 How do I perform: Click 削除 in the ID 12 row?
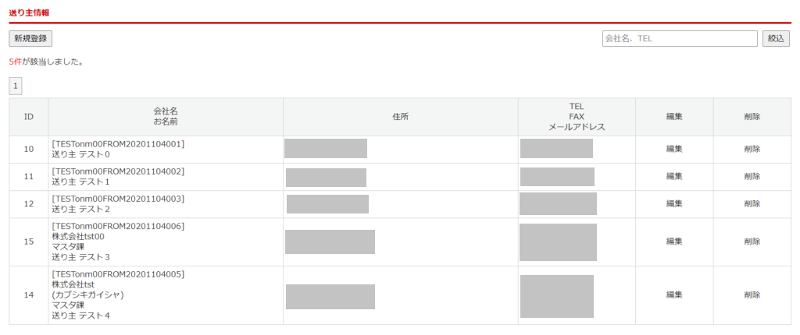coord(752,203)
